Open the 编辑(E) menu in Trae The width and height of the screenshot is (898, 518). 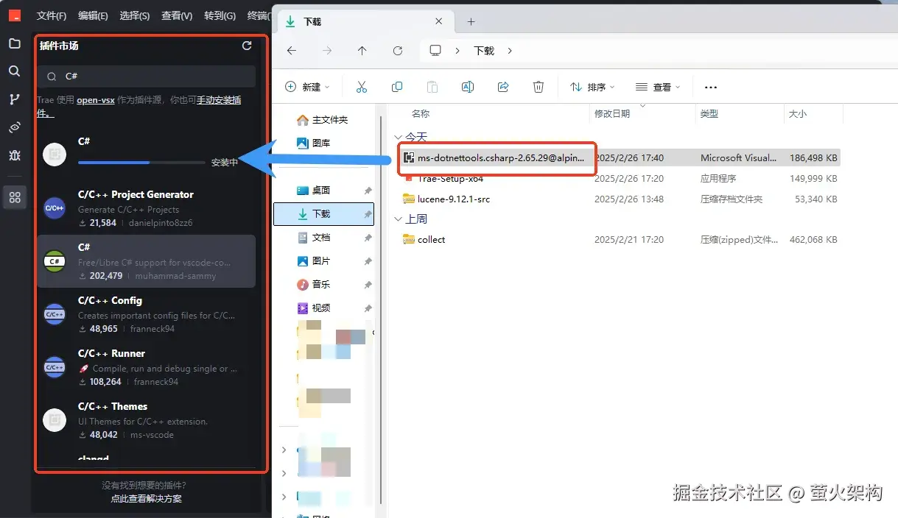pos(93,15)
